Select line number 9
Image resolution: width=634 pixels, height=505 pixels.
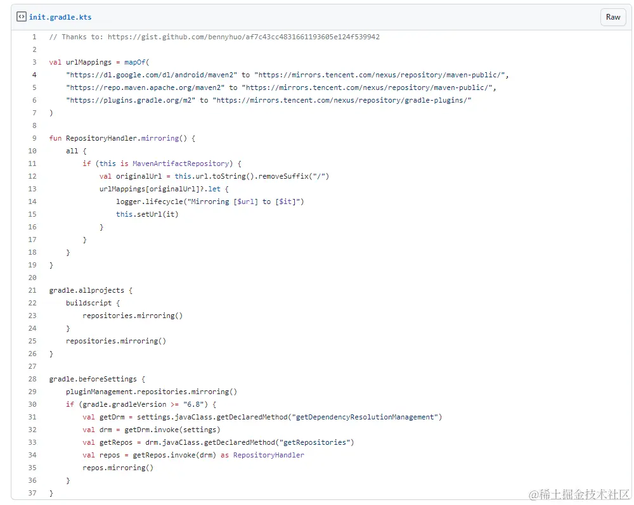click(x=34, y=138)
